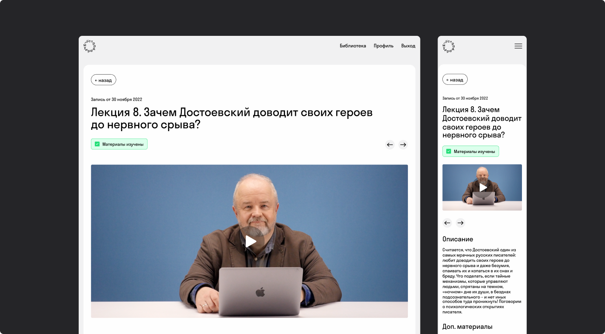Click the '← назад' button in mobile view
The width and height of the screenshot is (605, 334).
coord(455,80)
